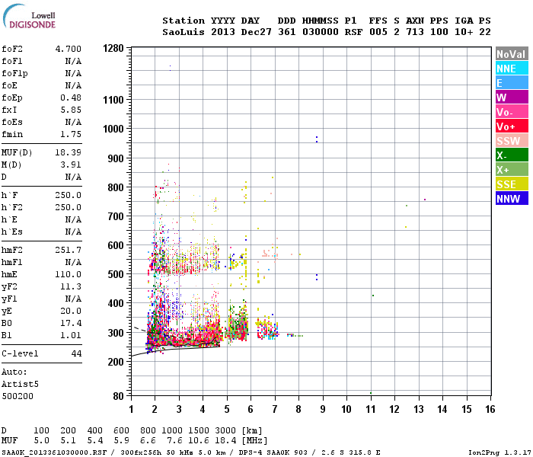Viewport: 533px width, 457px height.
Task: Click the SAA0K_2013361030000.RSF filename
Action: coord(54,452)
